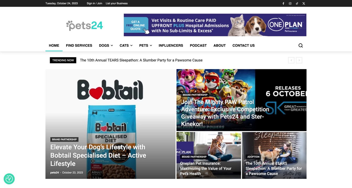Screen dimensions: 352x188
Task: Expand the PETS dropdown menu
Action: [x=146, y=45]
